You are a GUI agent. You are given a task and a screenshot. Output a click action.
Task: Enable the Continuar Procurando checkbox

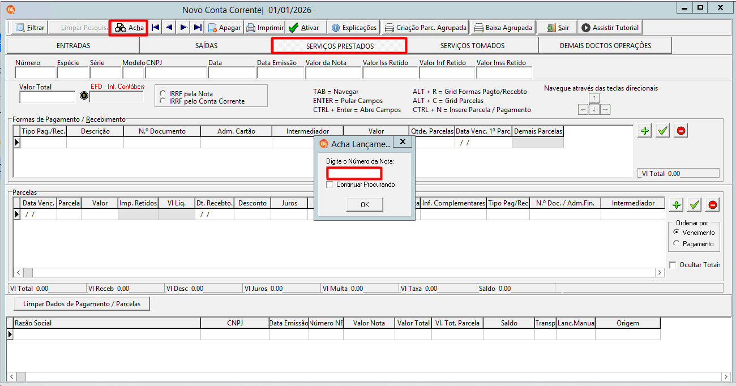[330, 185]
